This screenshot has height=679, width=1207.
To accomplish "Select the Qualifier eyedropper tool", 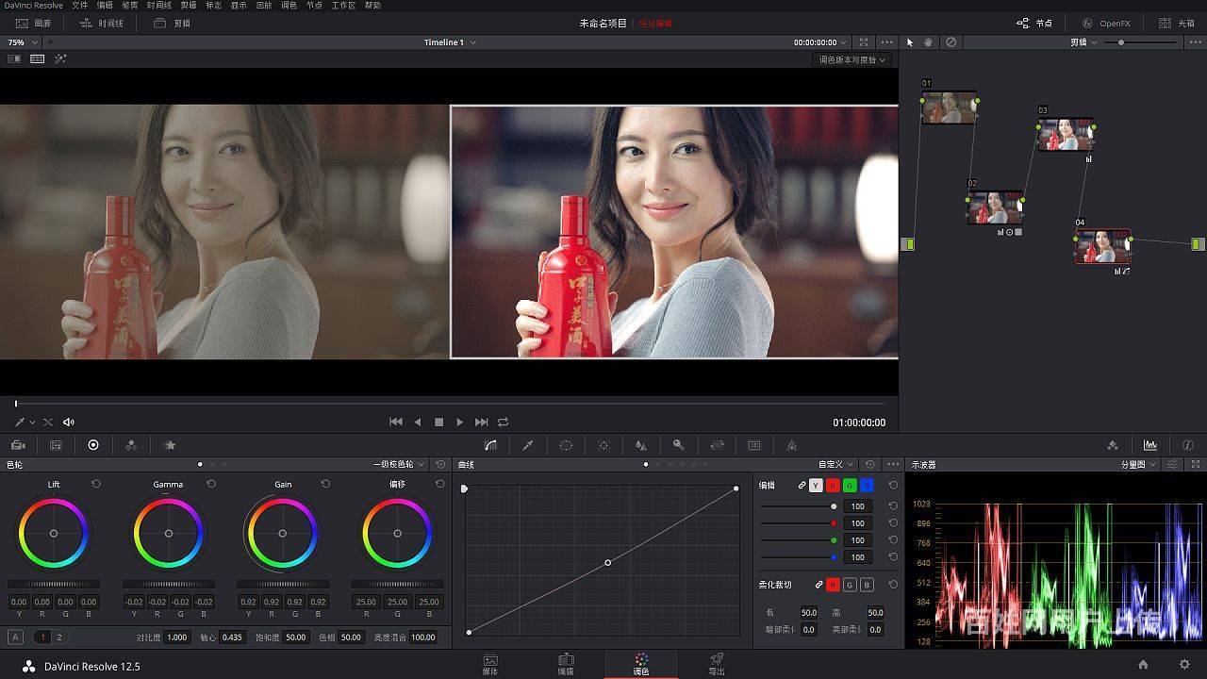I will point(528,445).
